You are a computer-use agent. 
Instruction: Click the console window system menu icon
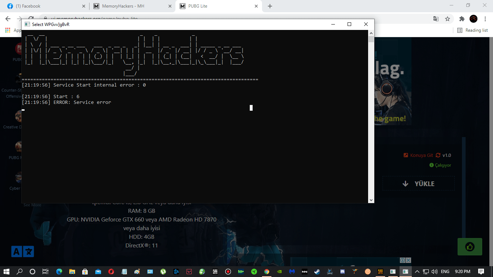[27, 24]
